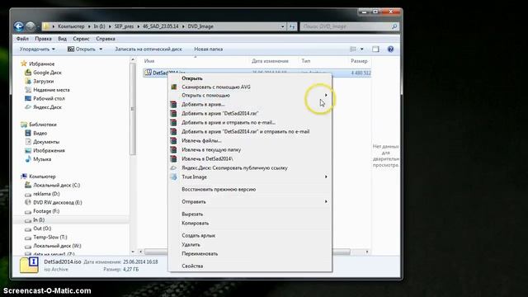Open DVD RW дисковод (E:)
Image resolution: width=528 pixels, height=297 pixels.
click(58, 202)
